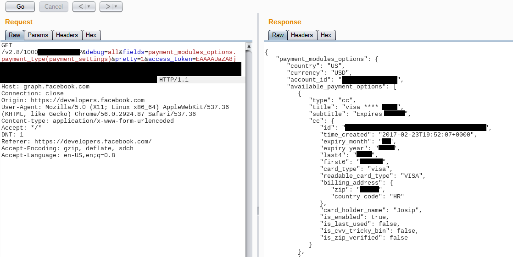The width and height of the screenshot is (513, 257).
Task: Click payment_type(payment_settings) in the request
Action: coord(56,59)
